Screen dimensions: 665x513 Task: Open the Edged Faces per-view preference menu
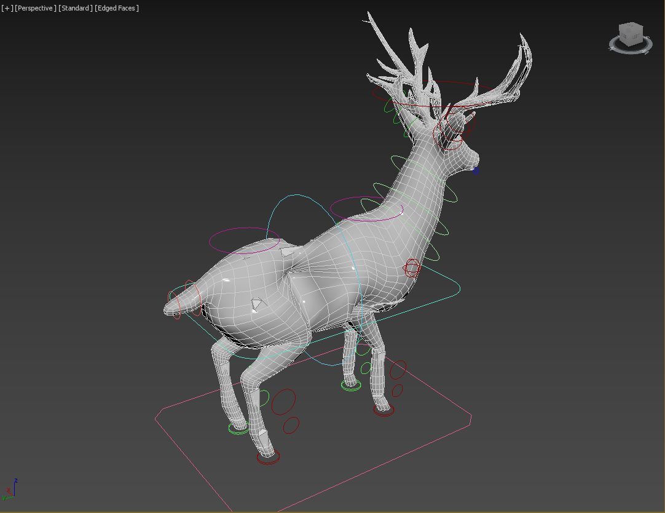117,8
